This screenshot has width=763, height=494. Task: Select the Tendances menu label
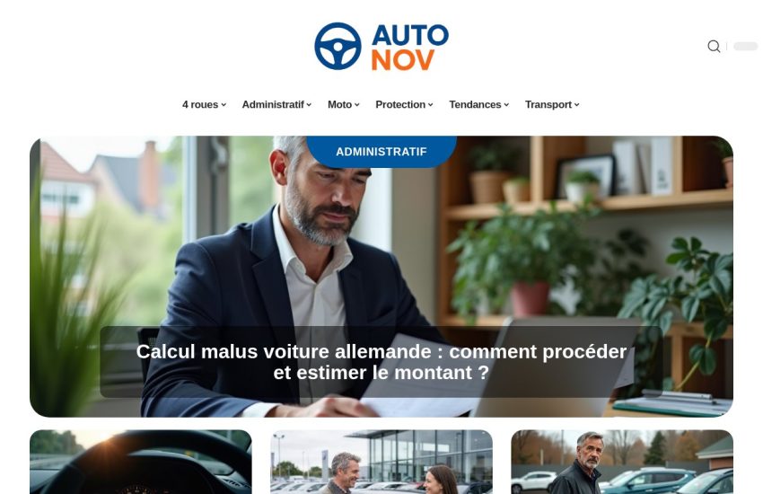[x=475, y=105]
